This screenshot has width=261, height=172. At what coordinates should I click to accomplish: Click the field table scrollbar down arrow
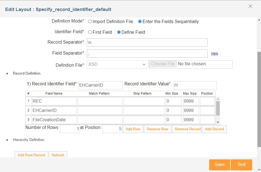[218, 122]
